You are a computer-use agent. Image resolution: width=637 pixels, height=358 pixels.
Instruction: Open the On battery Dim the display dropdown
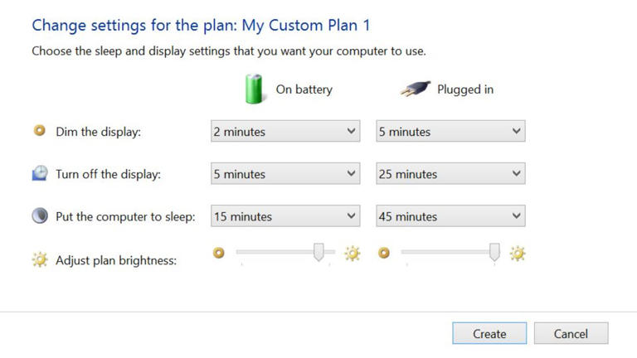[284, 131]
